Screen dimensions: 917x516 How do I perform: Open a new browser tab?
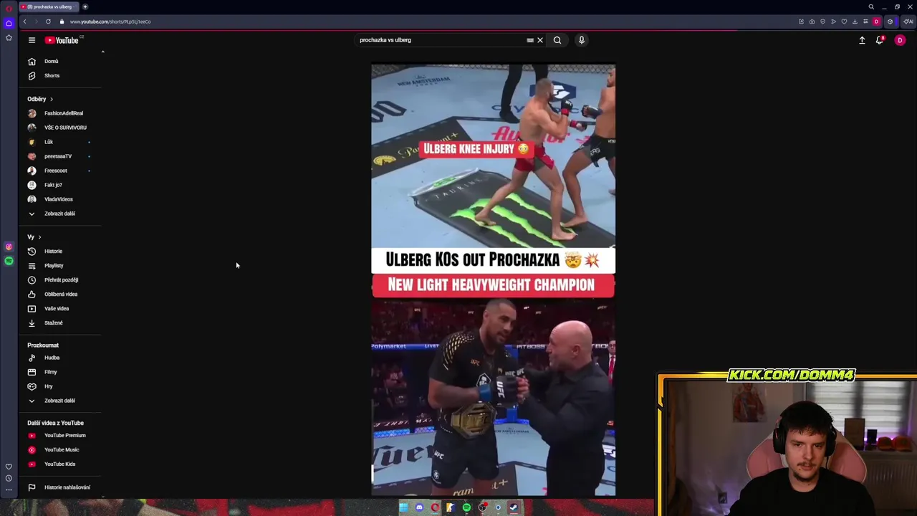click(x=85, y=6)
